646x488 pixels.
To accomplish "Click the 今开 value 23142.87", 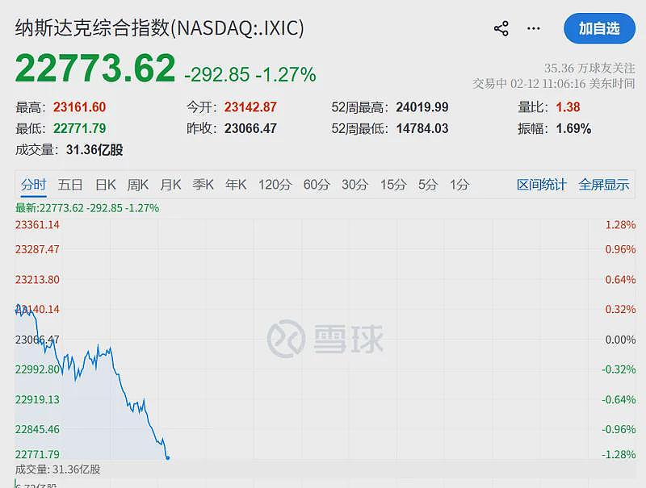I will (x=250, y=107).
